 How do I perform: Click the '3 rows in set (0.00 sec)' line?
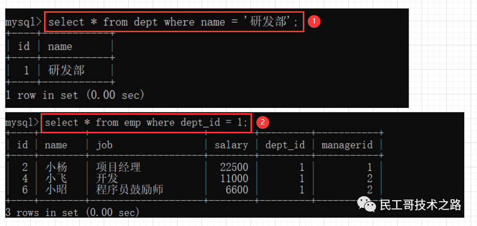coord(72,212)
